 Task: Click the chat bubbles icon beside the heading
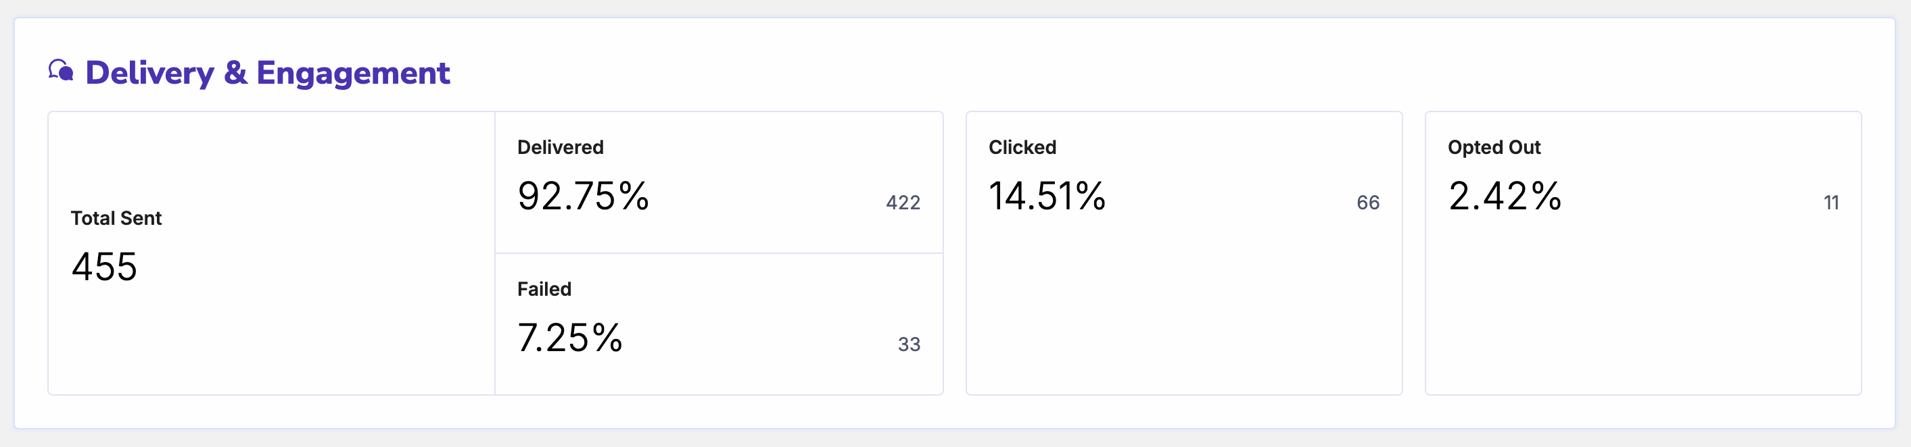pos(61,71)
